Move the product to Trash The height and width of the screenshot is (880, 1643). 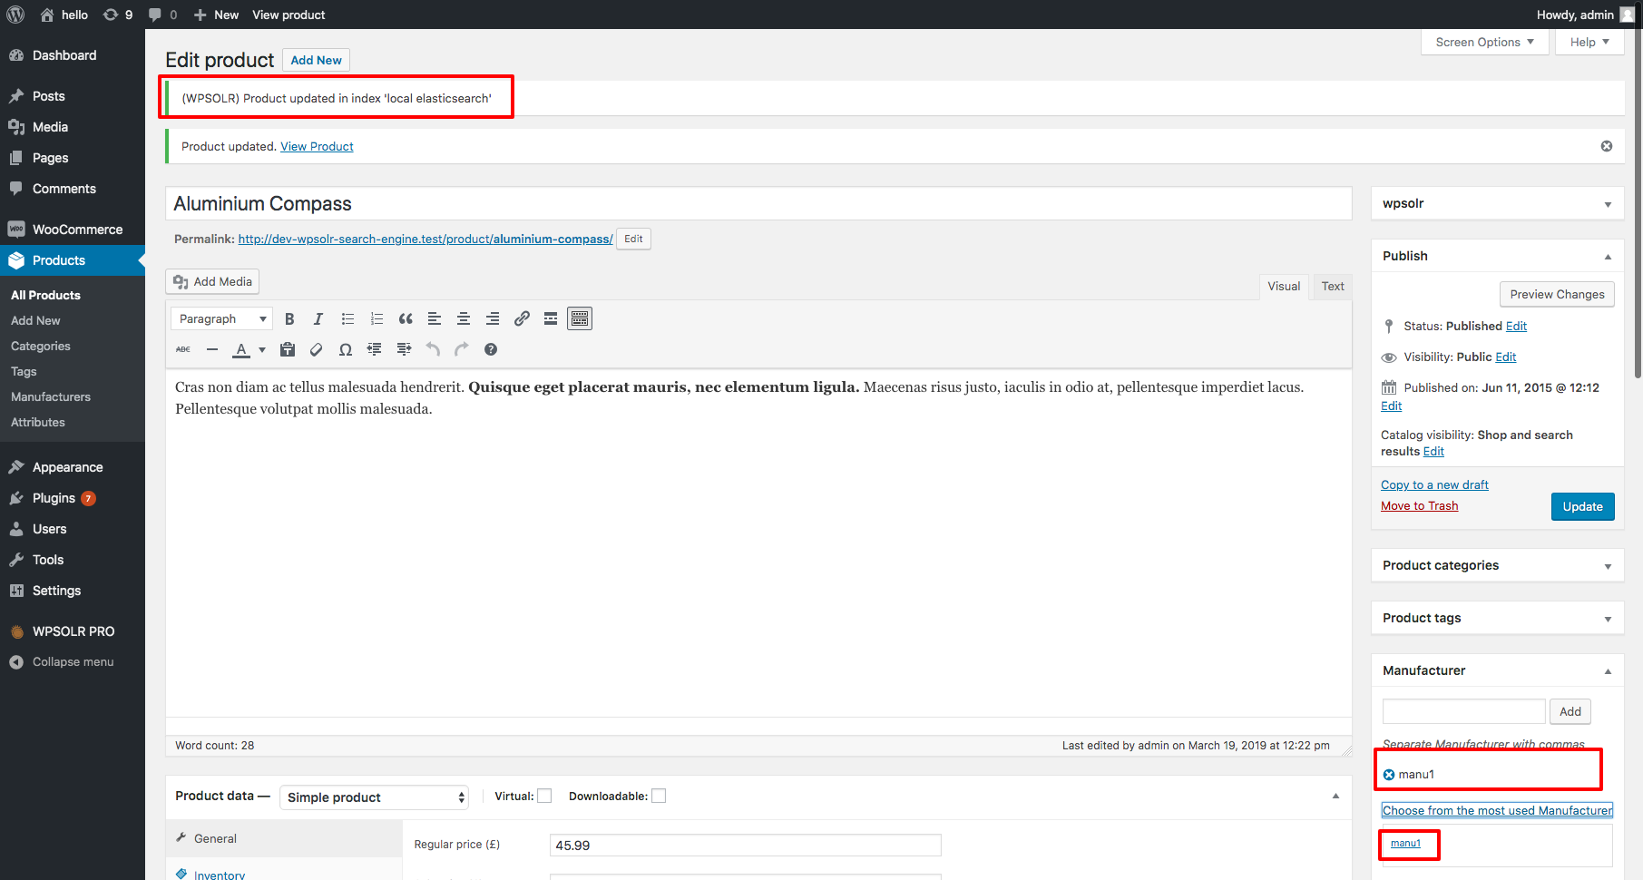[1420, 505]
